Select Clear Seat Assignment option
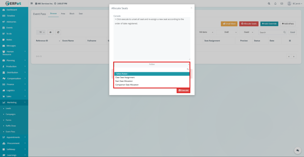Image resolution: width=304 pixels, height=157 pixels. [x=125, y=77]
